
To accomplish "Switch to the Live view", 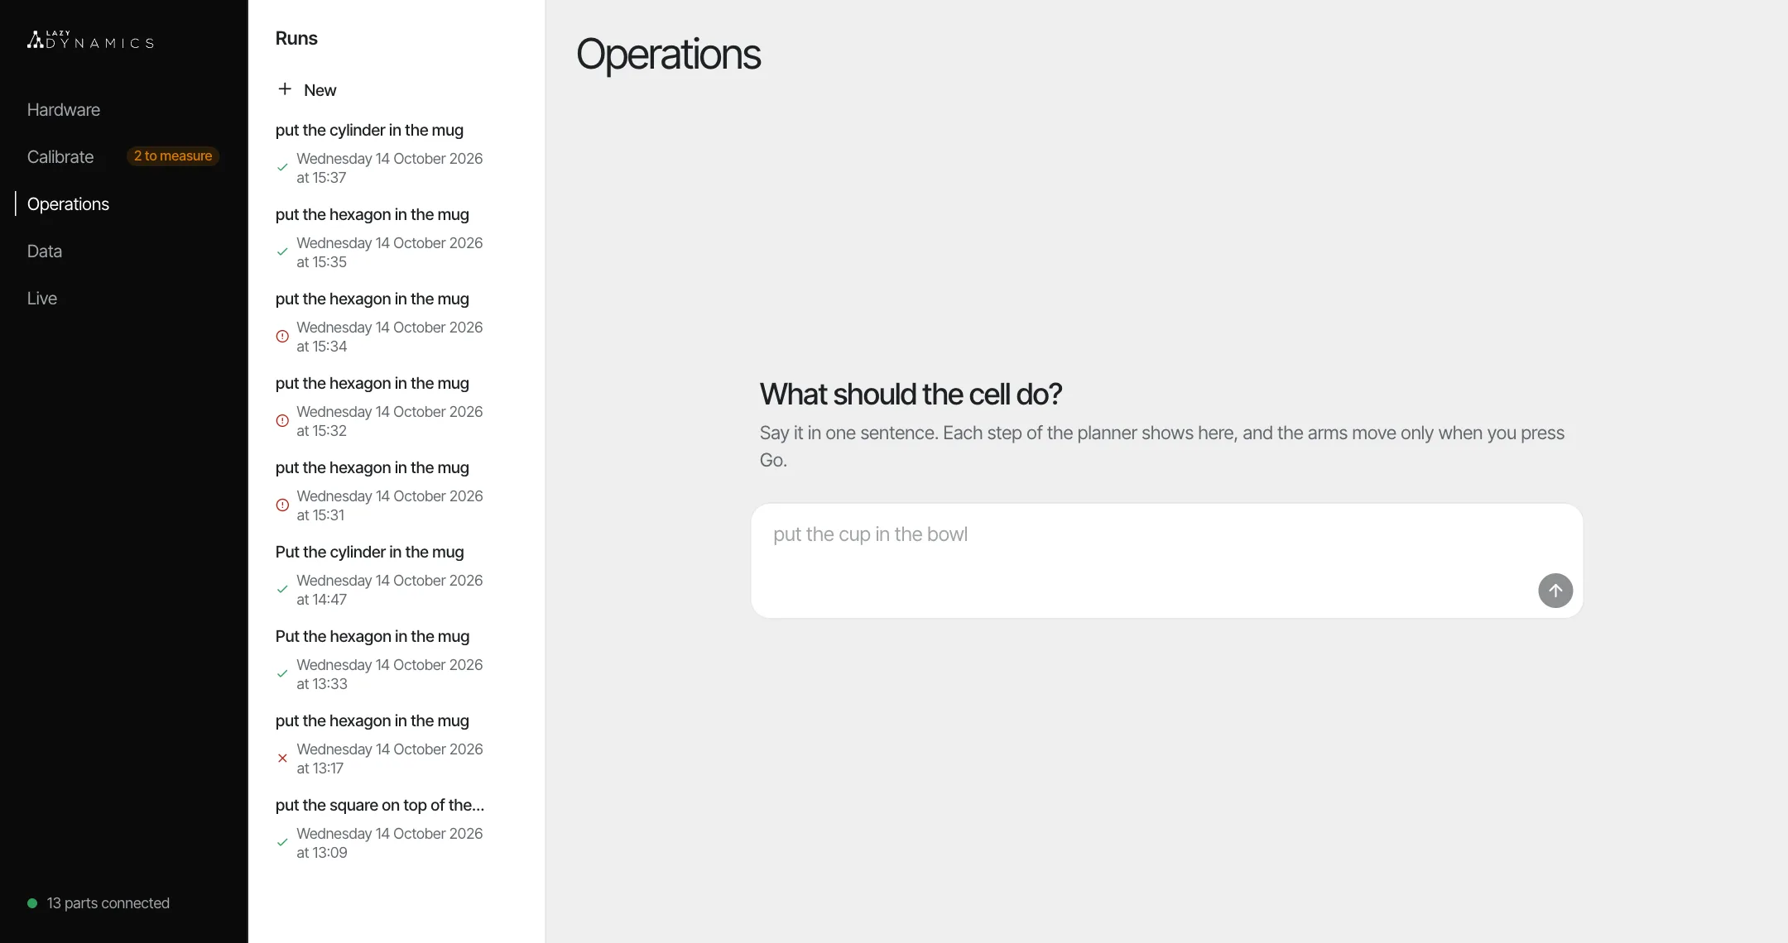I will [x=42, y=299].
